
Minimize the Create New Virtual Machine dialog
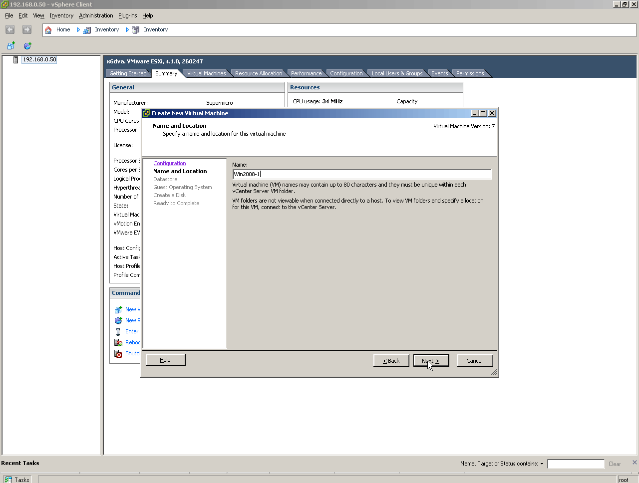pyautogui.click(x=475, y=113)
